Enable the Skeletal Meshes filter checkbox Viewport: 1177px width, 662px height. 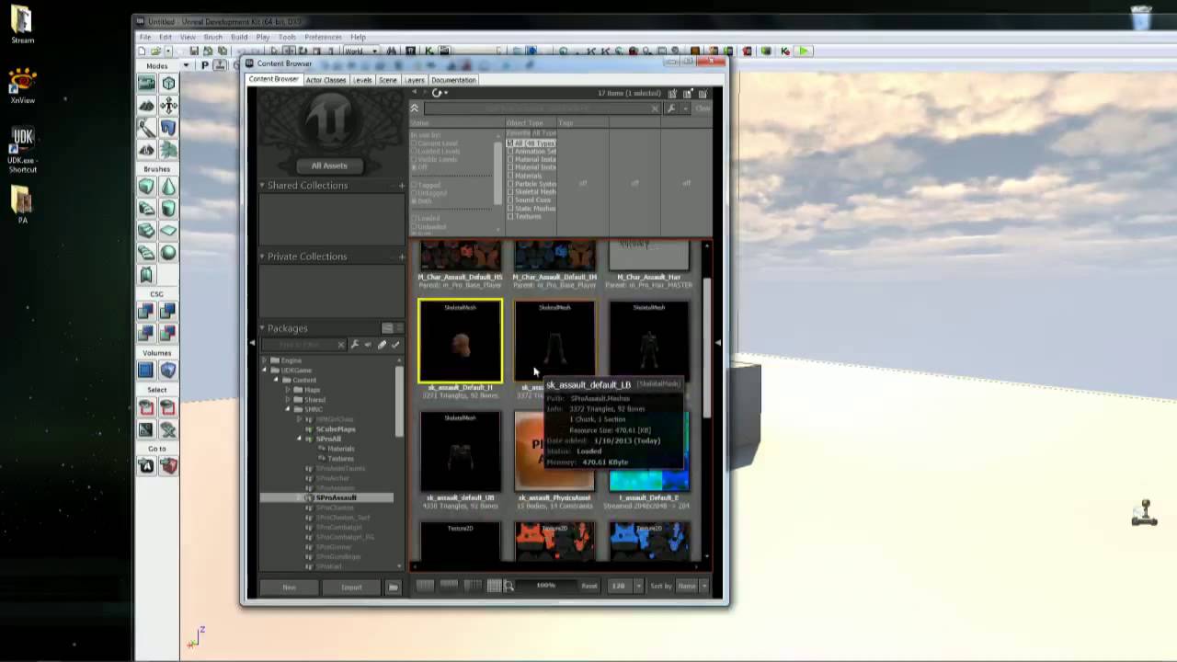pyautogui.click(x=509, y=192)
